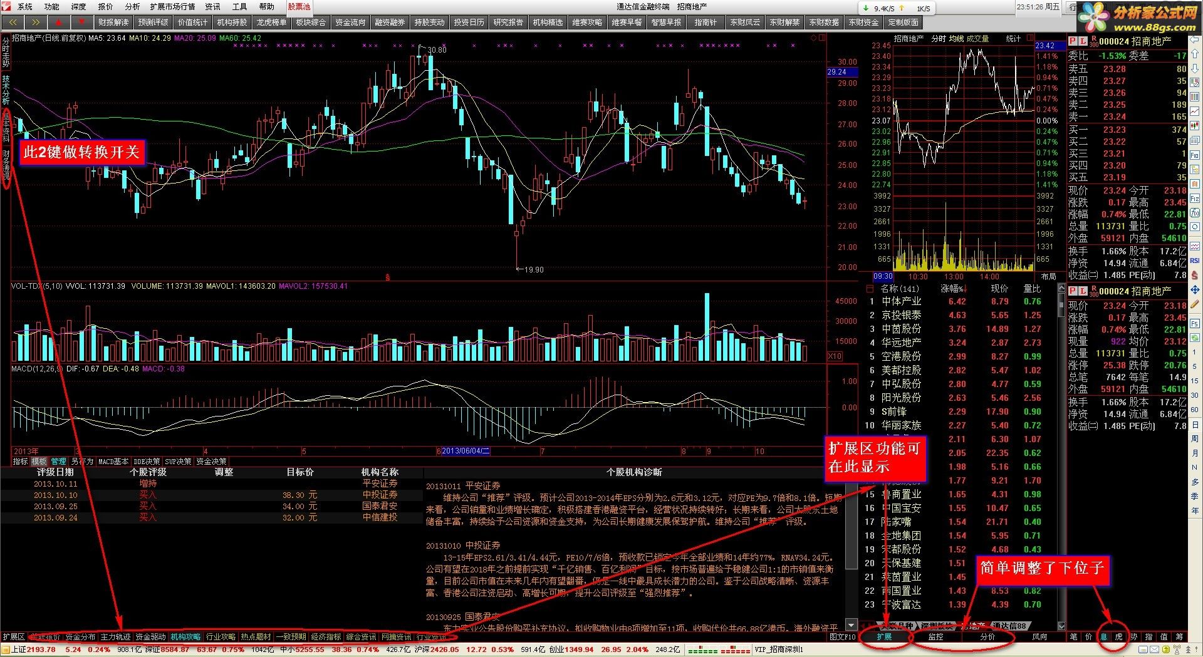The image size is (1203, 657).
Task: Open the 工具 menu
Action: [x=239, y=6]
